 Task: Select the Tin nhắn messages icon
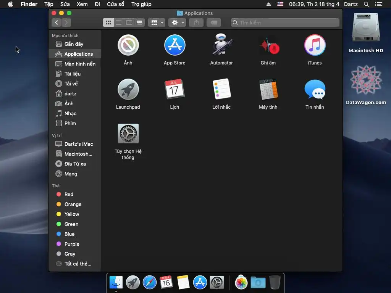click(x=315, y=89)
